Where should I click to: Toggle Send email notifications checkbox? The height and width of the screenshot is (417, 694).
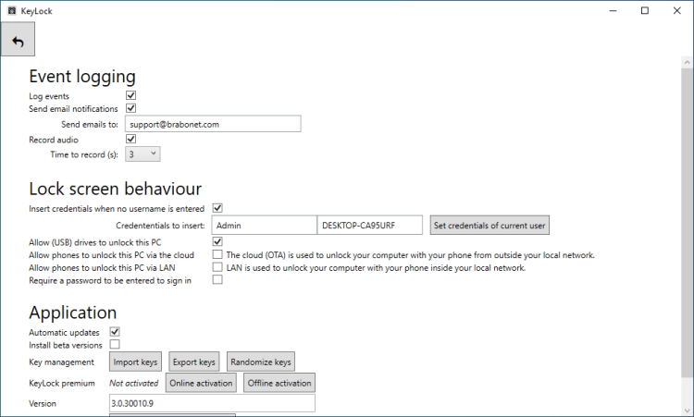(130, 108)
